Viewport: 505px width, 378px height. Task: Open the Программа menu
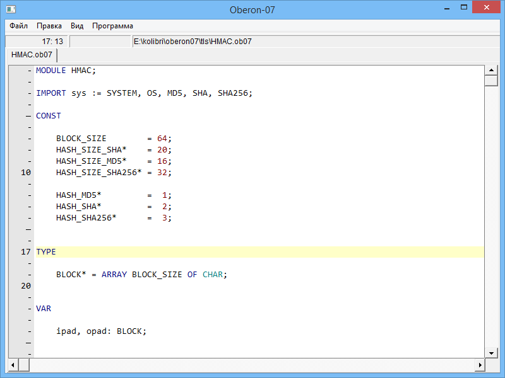(x=112, y=26)
